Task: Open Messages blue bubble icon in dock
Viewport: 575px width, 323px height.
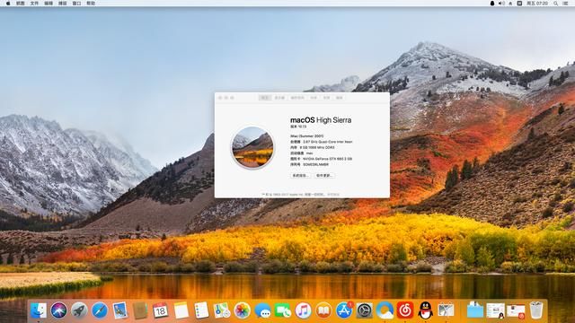Action: click(262, 310)
